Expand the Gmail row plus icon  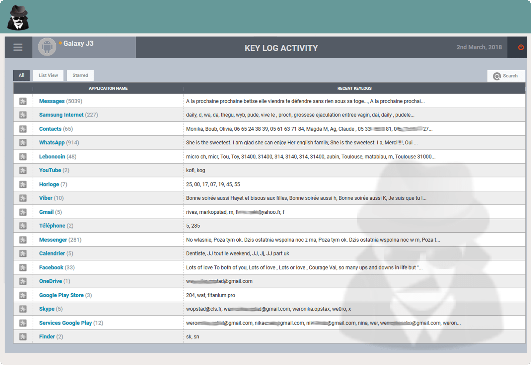click(23, 212)
